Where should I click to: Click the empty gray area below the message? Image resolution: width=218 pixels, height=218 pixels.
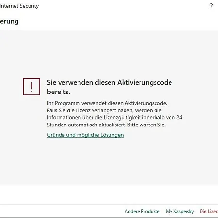[109, 161]
